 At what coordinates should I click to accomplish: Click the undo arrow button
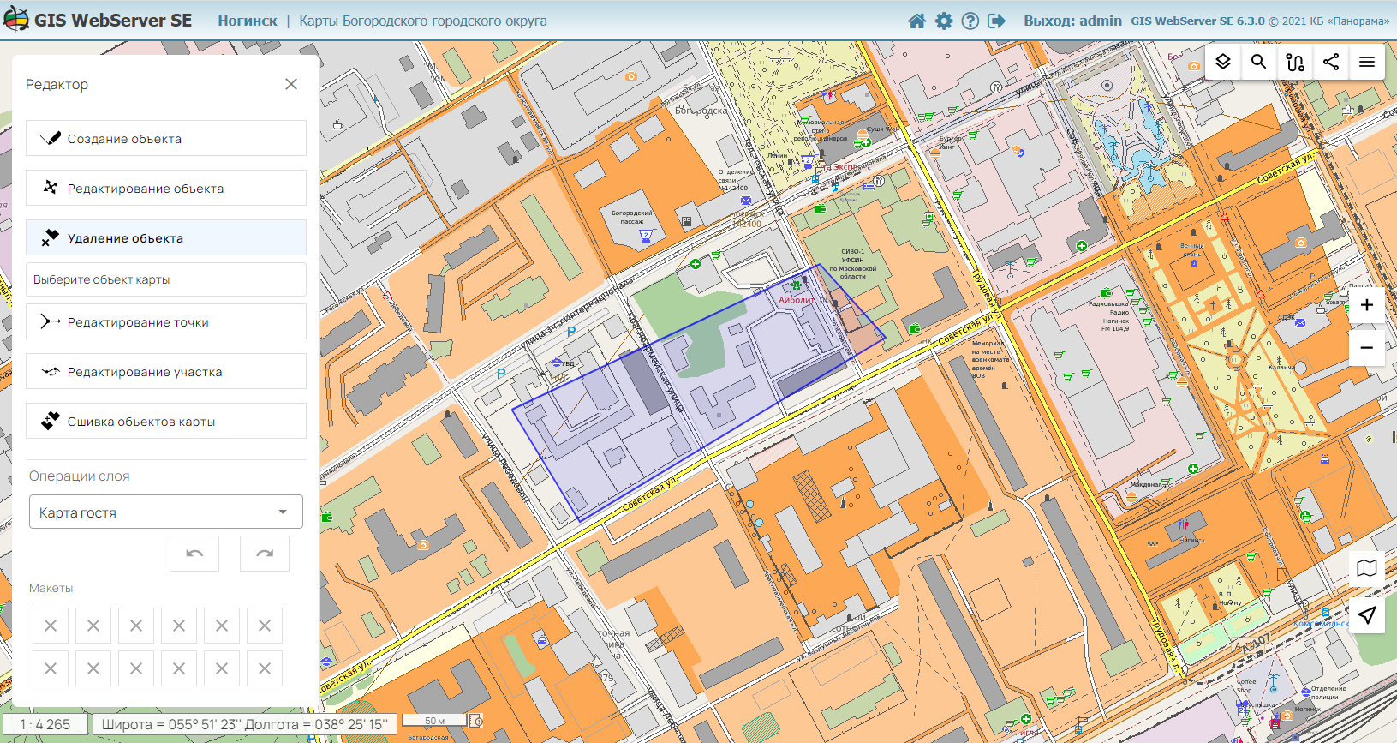[194, 554]
